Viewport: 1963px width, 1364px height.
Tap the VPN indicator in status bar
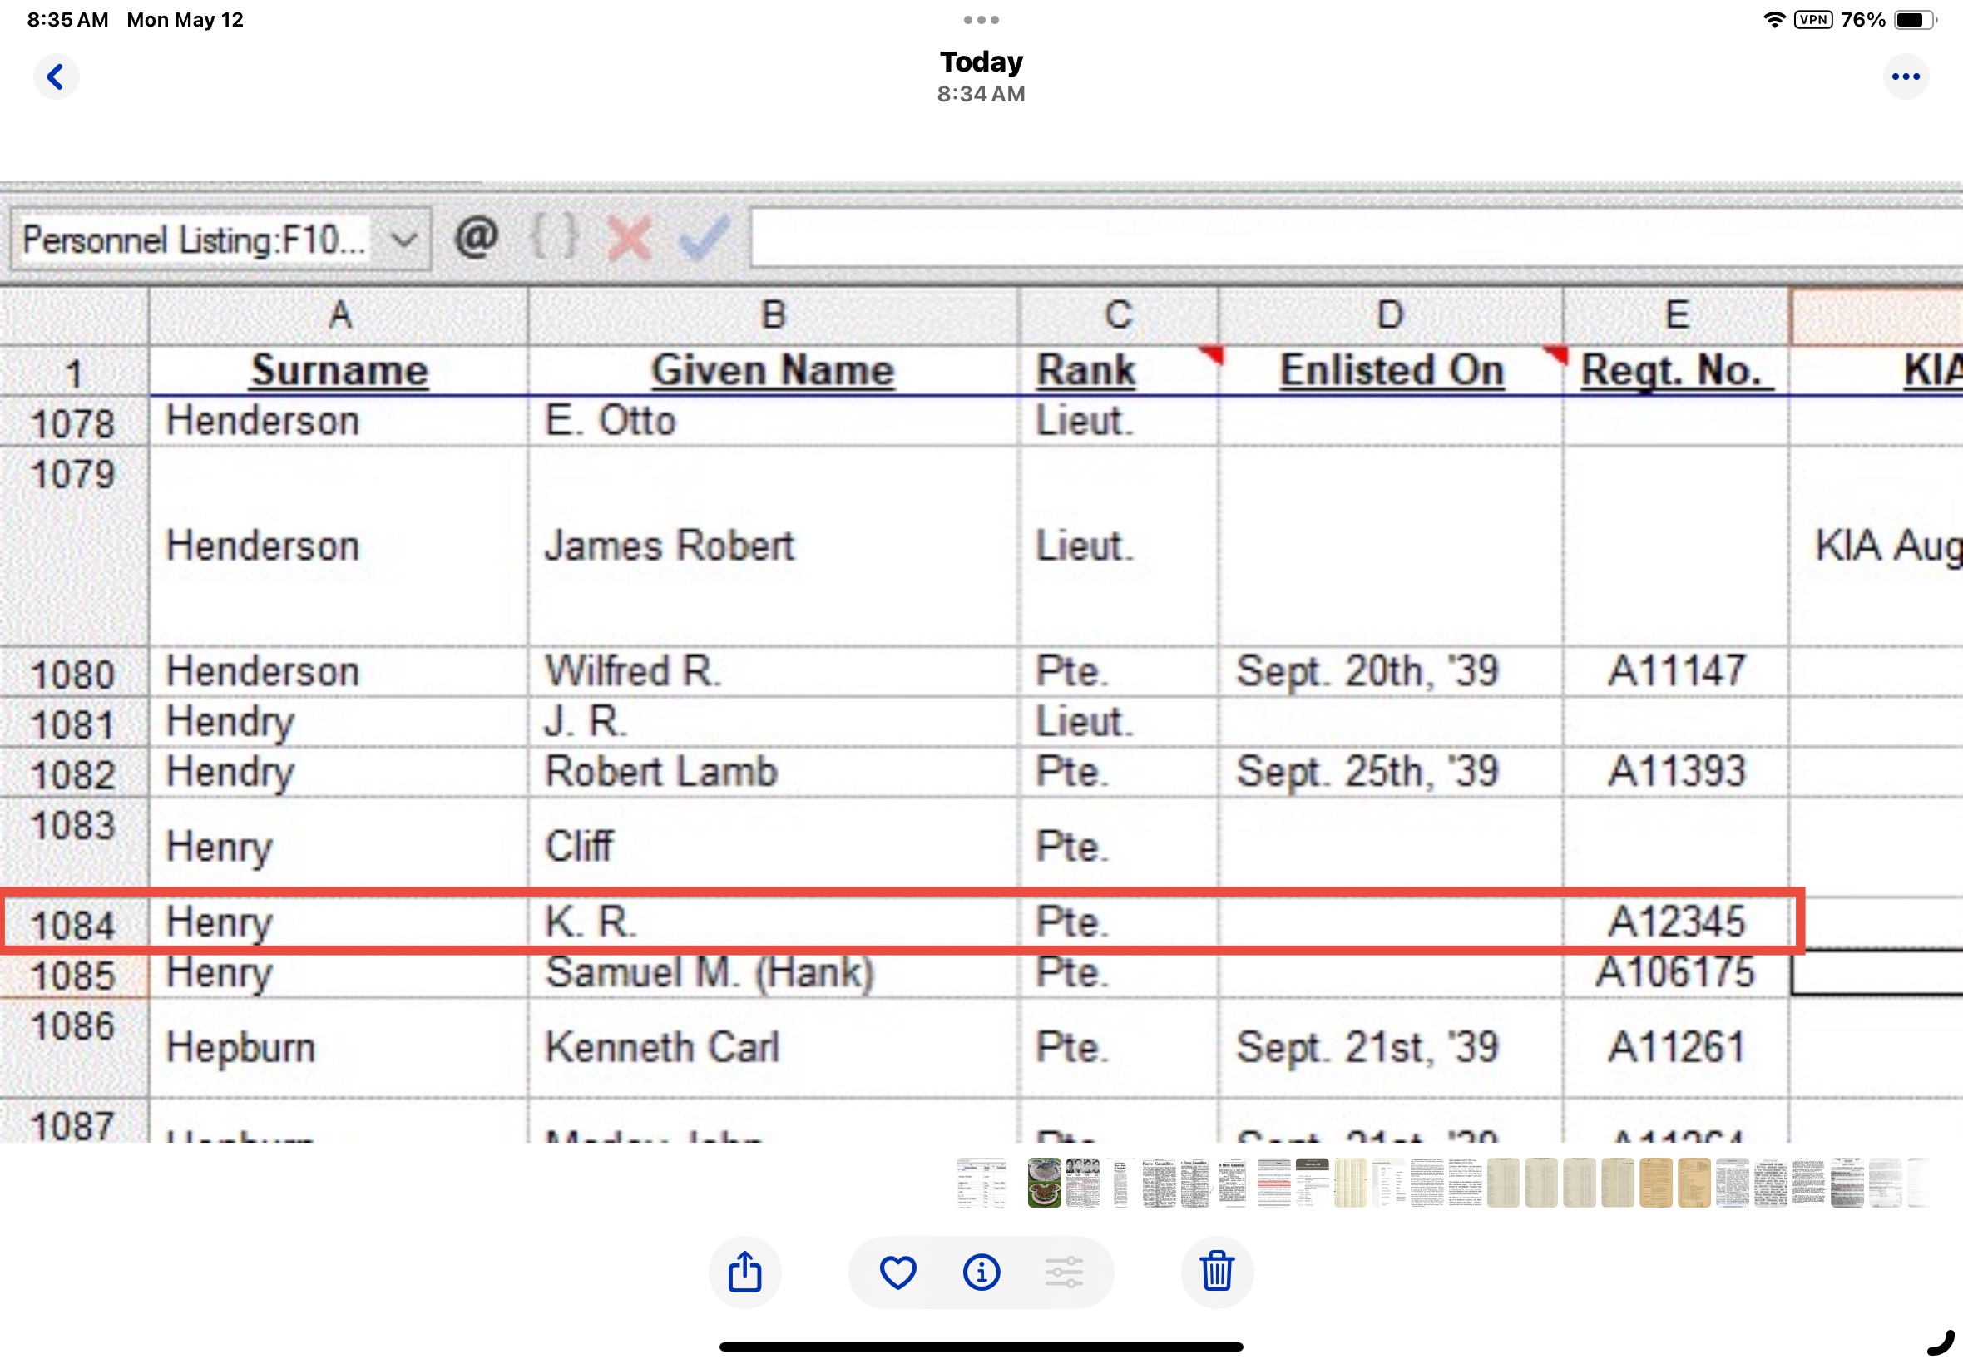coord(1812,20)
